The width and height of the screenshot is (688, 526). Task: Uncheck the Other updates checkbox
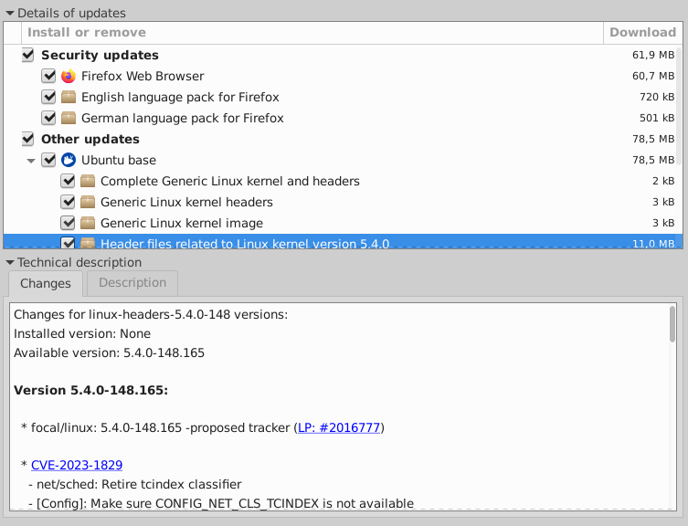(x=28, y=139)
